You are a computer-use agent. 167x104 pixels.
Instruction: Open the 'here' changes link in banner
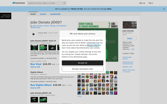(x=109, y=9)
